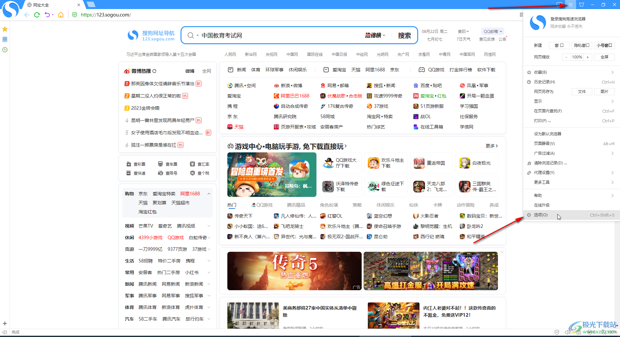The image size is (620, 337).
Task: Switch to the 体育 tab in the news panel
Action: click(255, 69)
